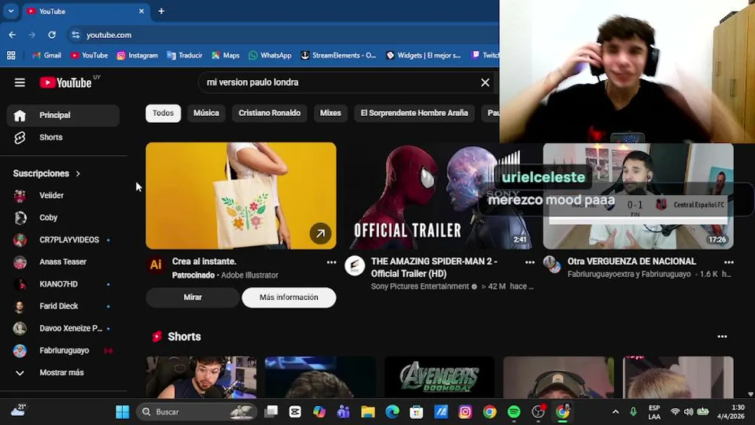Viewport: 755px width, 425px height.
Task: Show hidden system tray icons
Action: click(x=615, y=411)
